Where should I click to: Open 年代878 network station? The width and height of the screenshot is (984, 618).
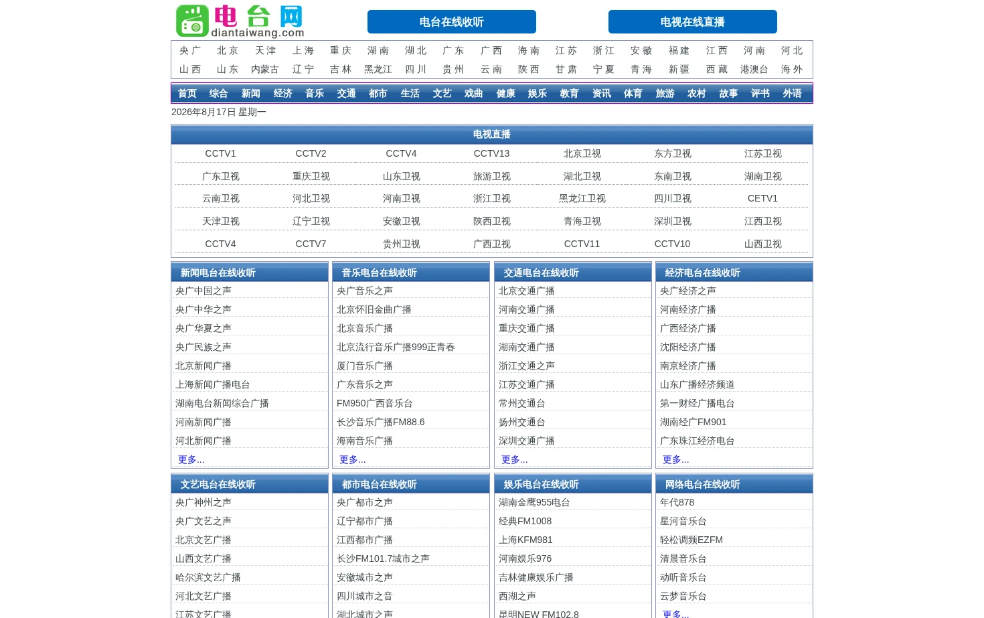pos(677,502)
